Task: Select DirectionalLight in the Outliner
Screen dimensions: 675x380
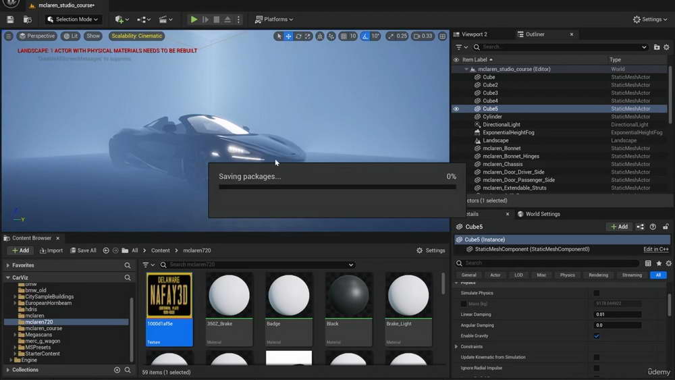Action: point(501,125)
